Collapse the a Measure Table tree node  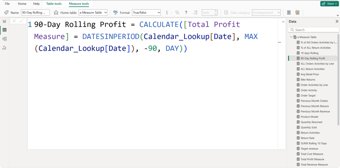tap(291, 37)
